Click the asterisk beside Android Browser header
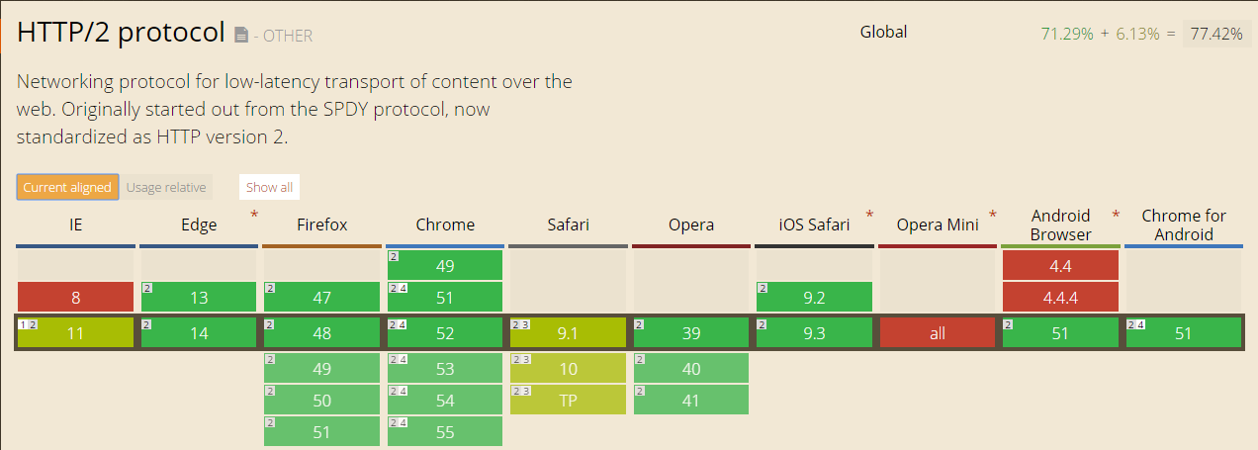1258x450 pixels. [x=1116, y=215]
